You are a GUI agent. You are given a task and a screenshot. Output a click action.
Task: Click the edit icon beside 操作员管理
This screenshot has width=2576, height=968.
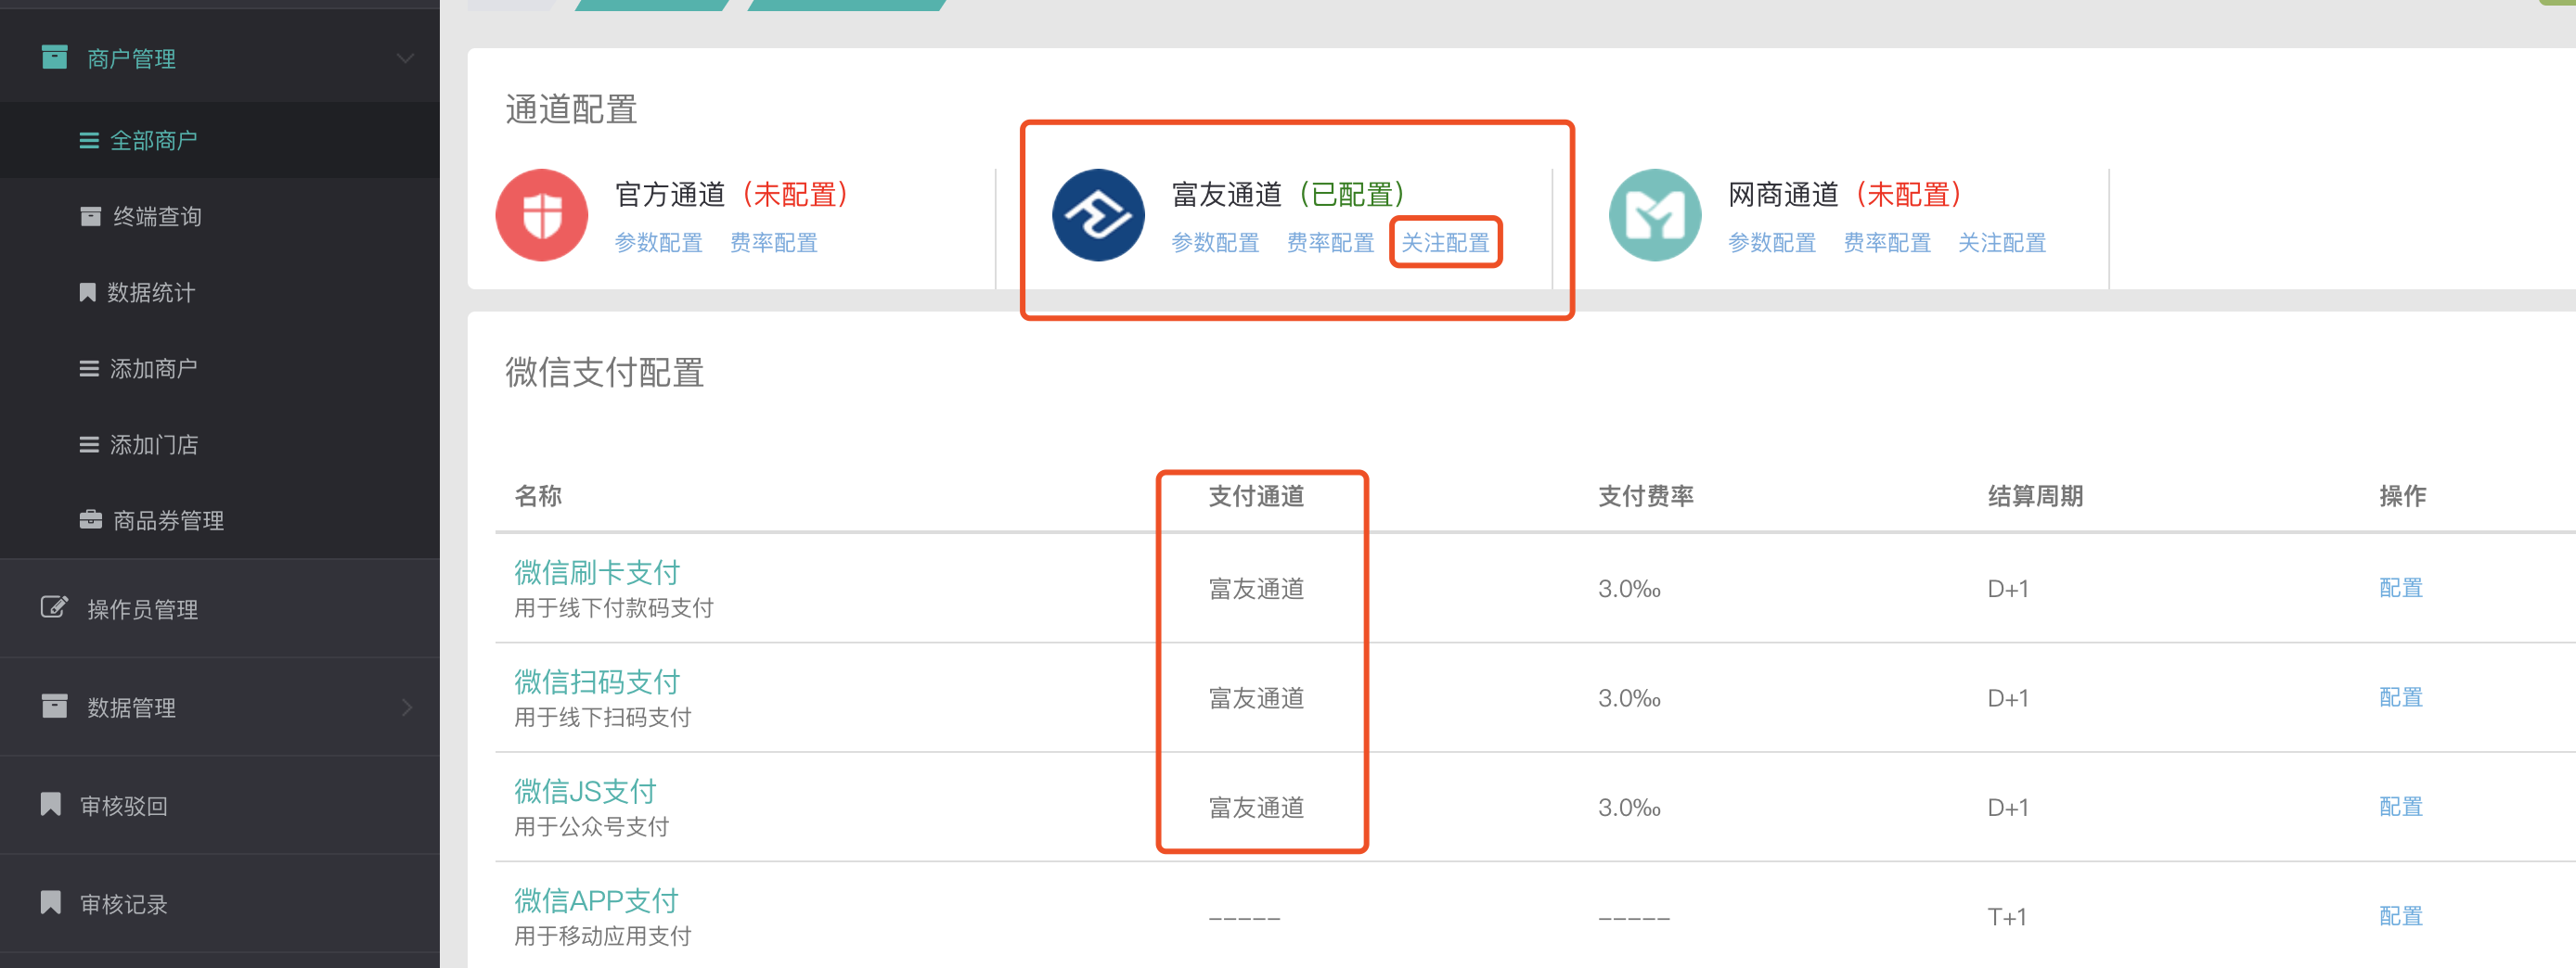[54, 607]
